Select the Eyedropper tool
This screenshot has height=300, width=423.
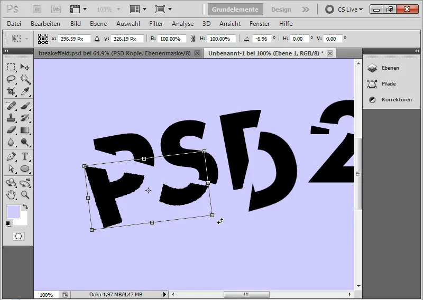pyautogui.click(x=25, y=91)
